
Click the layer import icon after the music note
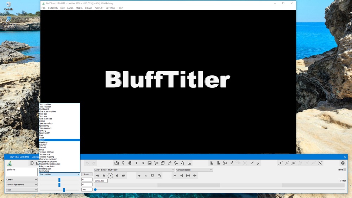[x=189, y=163]
